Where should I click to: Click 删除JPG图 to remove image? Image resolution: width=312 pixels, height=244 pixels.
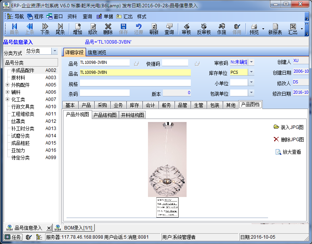tap(289, 140)
